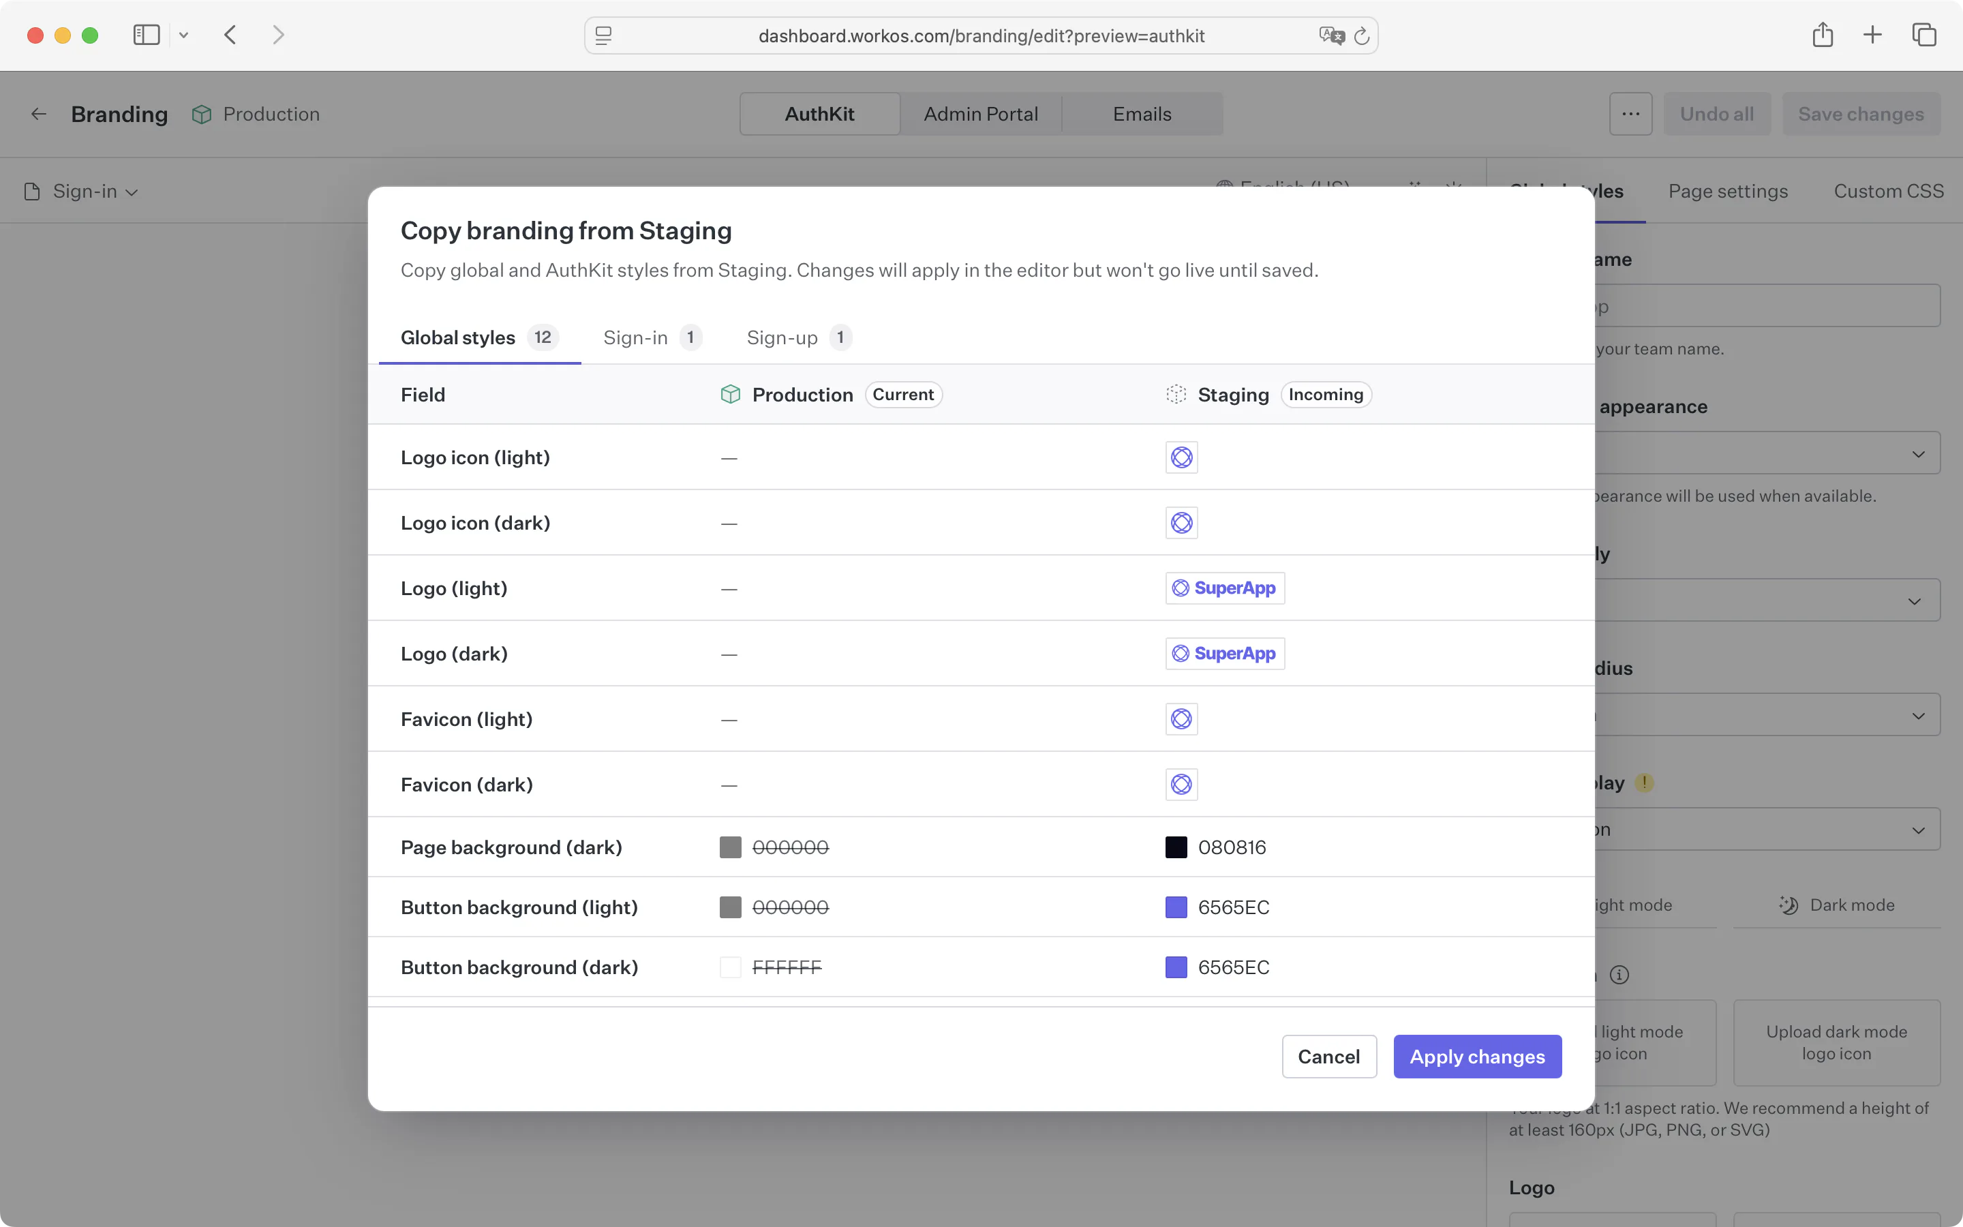Viewport: 1963px width, 1227px height.
Task: Click Upload dark mode logo icon box
Action: [1836, 1043]
